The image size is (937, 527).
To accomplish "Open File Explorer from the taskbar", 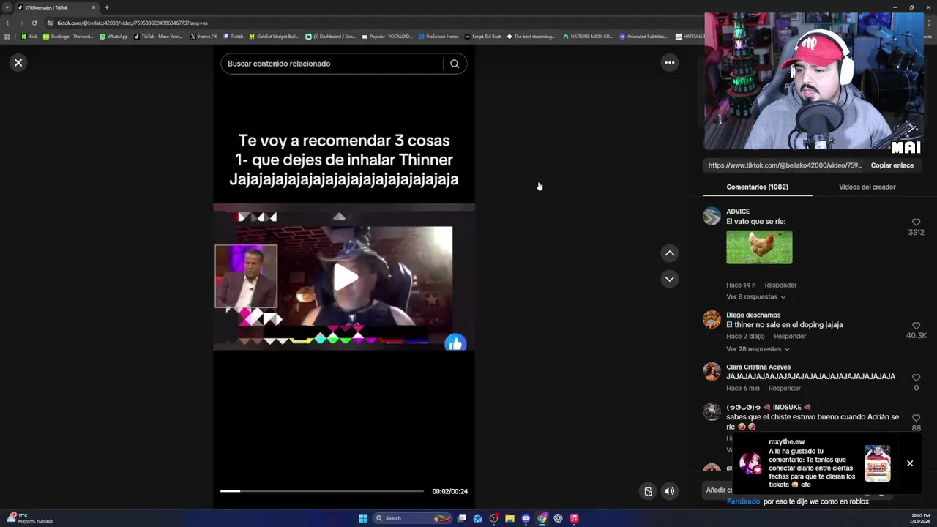I will pyautogui.click(x=509, y=518).
